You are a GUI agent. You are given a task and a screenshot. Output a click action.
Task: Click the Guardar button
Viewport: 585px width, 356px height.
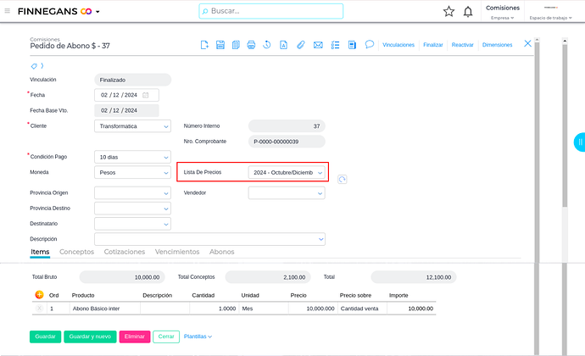pyautogui.click(x=45, y=337)
